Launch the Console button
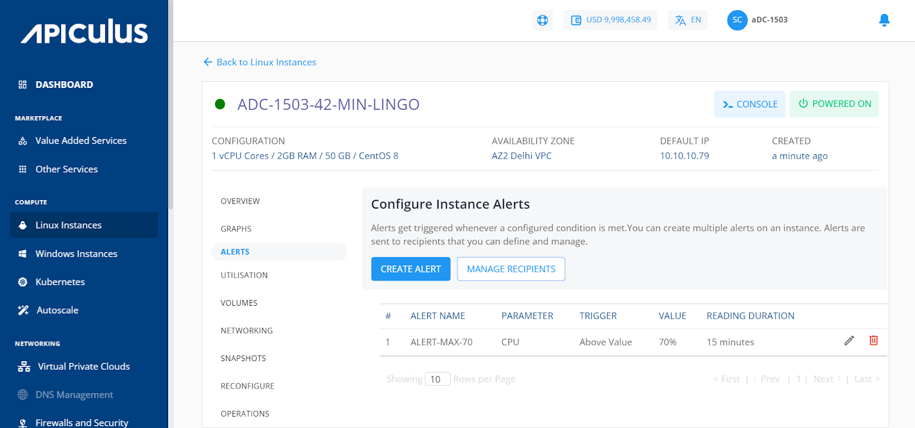This screenshot has height=428, width=915. [750, 104]
